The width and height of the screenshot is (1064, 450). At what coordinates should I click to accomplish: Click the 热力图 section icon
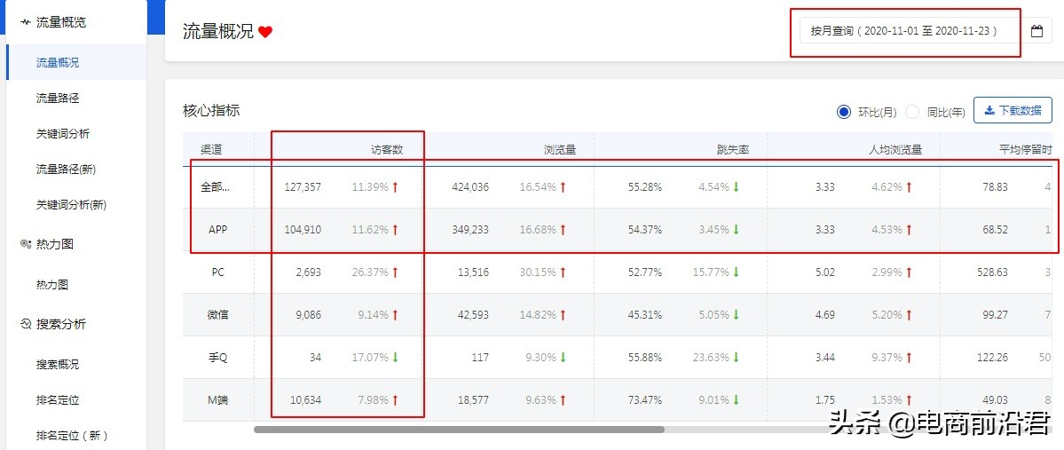click(26, 244)
